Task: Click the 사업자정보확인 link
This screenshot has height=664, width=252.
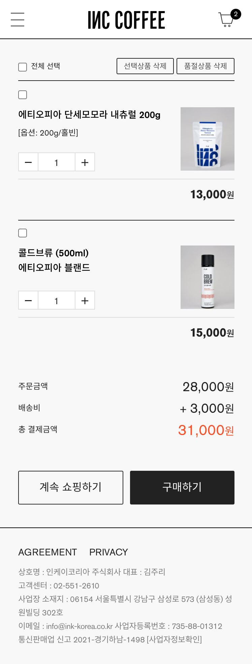Action: click(174, 639)
